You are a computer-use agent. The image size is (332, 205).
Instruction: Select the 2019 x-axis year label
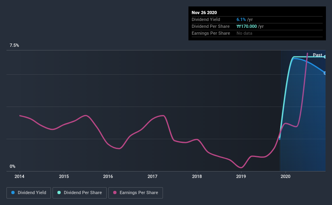(241, 176)
